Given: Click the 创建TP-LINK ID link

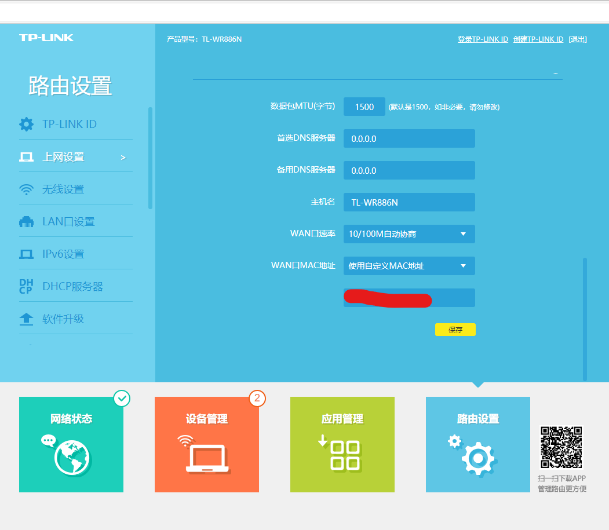Looking at the screenshot, I should pos(538,39).
